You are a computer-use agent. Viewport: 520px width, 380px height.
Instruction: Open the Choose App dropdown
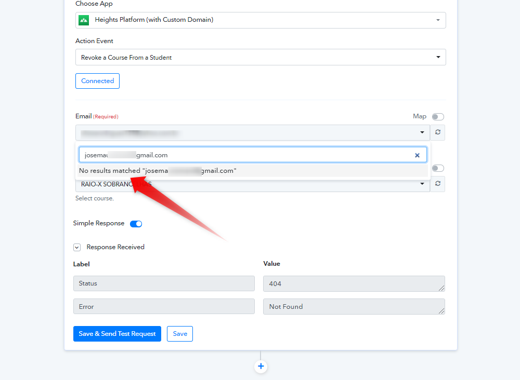pos(260,20)
